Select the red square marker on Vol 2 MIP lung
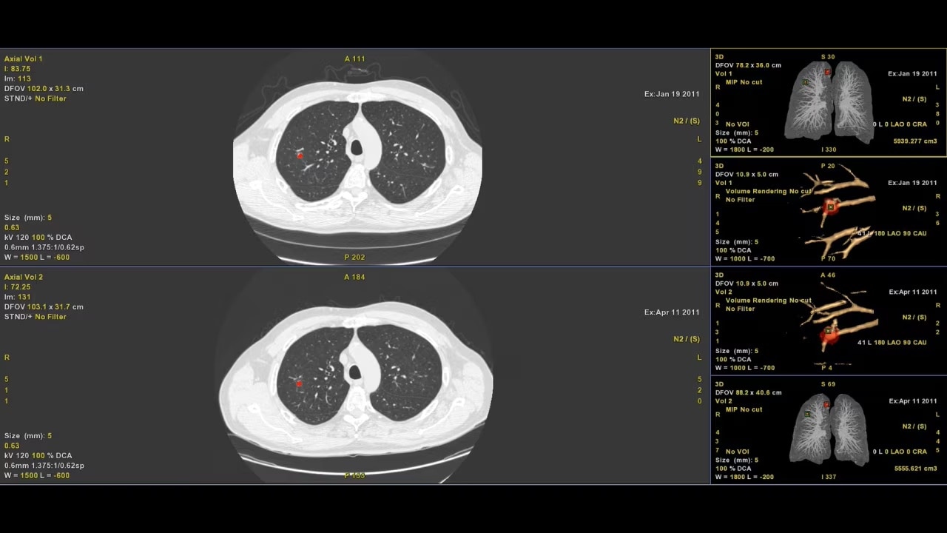This screenshot has height=533, width=947. (827, 404)
